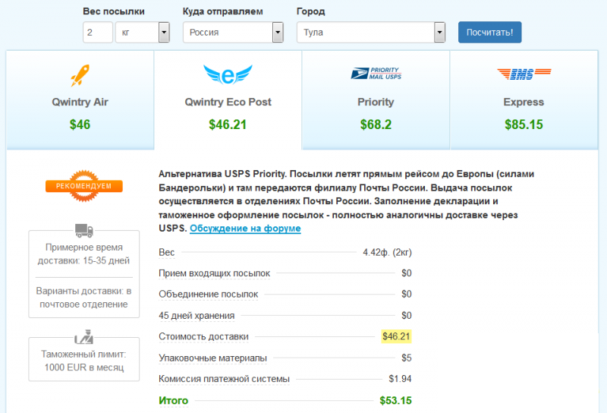
Task: Click the EMS Express logo
Action: click(524, 73)
